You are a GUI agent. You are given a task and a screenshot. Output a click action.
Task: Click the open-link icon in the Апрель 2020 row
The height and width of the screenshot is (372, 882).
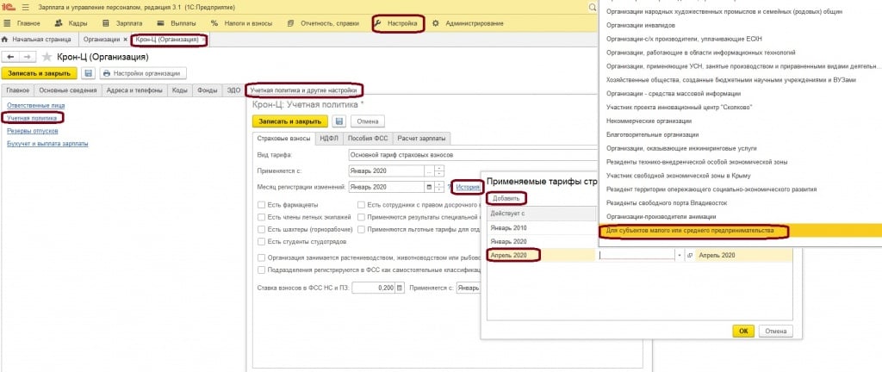click(690, 256)
